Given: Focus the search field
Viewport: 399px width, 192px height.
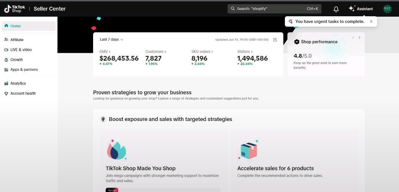Looking at the screenshot, I should [274, 9].
